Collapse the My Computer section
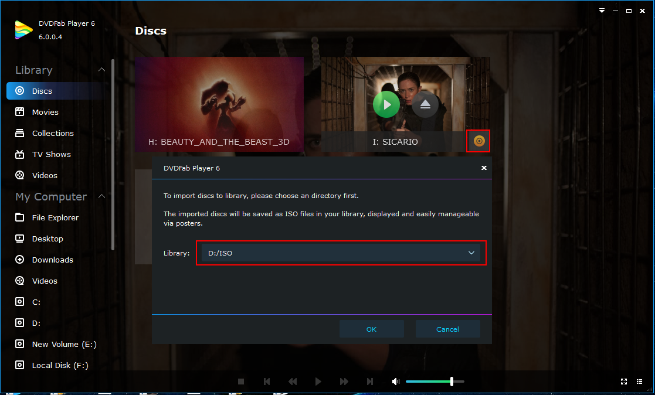This screenshot has width=655, height=395. pyautogui.click(x=101, y=196)
